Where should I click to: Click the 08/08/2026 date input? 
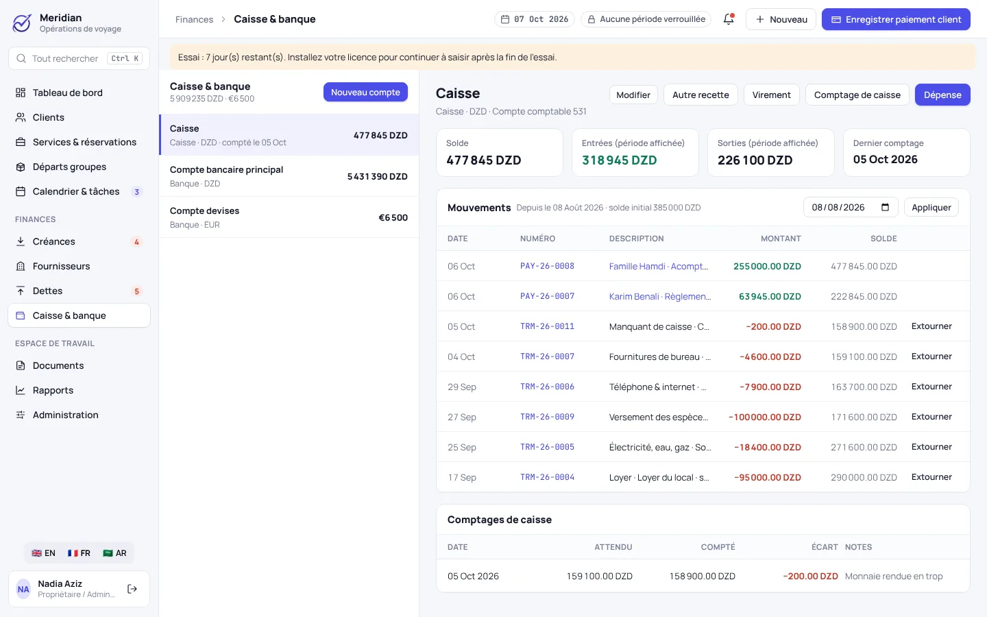[x=851, y=207]
